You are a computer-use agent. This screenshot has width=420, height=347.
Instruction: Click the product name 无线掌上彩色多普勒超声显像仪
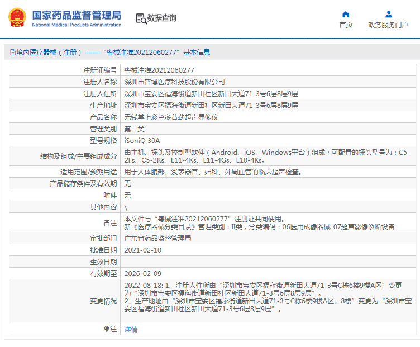171,117
